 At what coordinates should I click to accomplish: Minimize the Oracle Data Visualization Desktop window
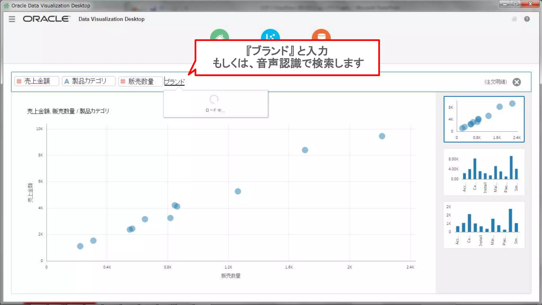tap(505, 4)
